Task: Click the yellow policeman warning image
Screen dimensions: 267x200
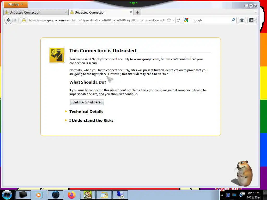Action: pos(57,55)
